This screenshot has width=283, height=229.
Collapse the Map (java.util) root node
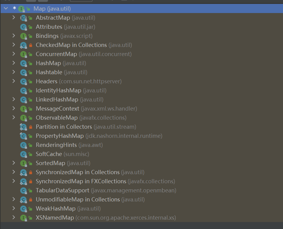[6, 8]
